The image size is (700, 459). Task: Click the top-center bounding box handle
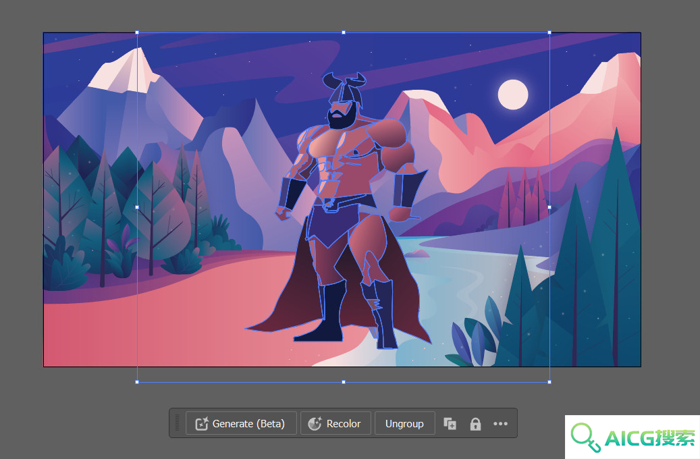pos(344,32)
